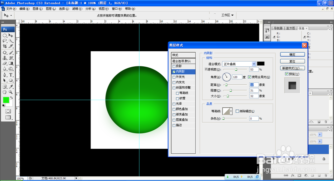Click the green foreground color swatch
This screenshot has height=181, width=334.
[x=6, y=100]
